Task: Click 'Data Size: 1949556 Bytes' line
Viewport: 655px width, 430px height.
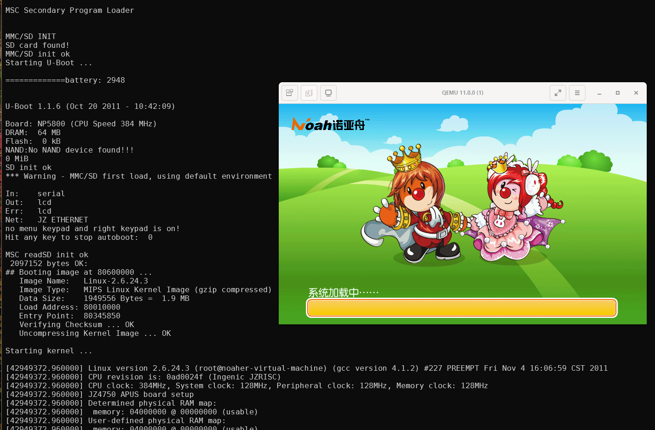Action: [x=104, y=298]
